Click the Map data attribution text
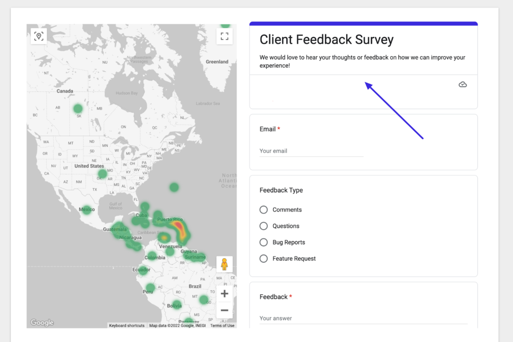Viewport: 513px width, 342px height. tap(178, 325)
